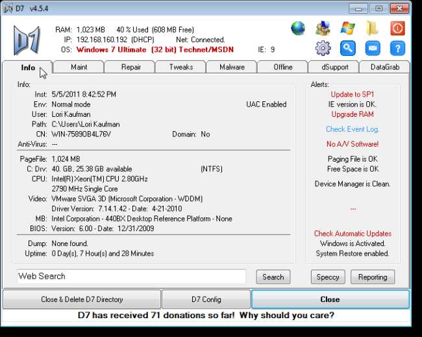Click the red dashes alert placeholder

click(x=353, y=208)
